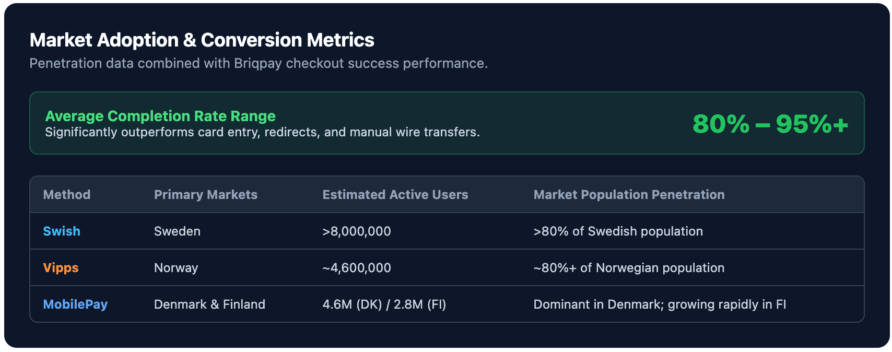
Task: Click the 'Norway' market cell
Action: click(176, 268)
